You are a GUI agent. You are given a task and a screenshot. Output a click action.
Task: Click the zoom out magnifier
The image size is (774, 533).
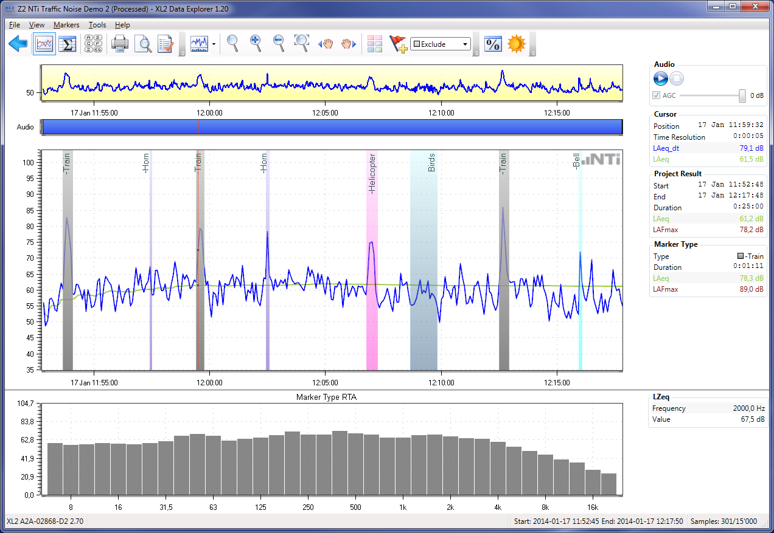tap(279, 43)
